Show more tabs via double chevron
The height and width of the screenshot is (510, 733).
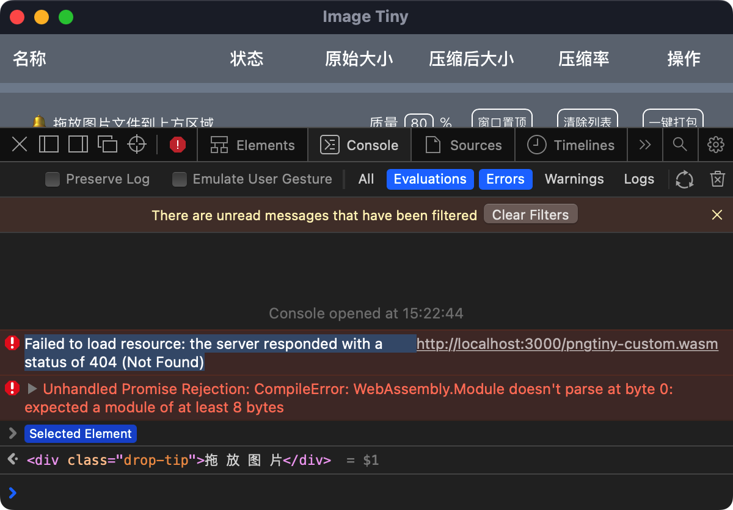click(x=645, y=145)
